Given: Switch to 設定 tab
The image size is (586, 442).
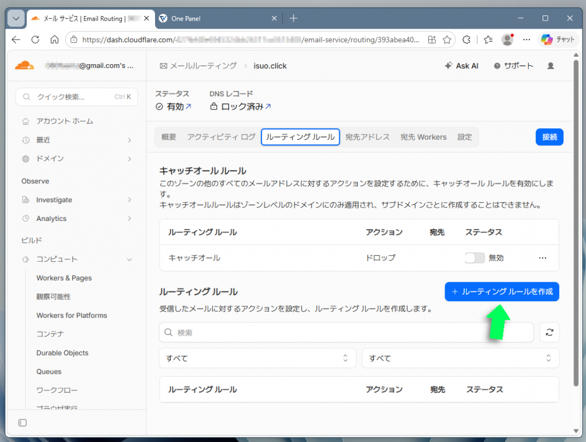Looking at the screenshot, I should (x=465, y=137).
